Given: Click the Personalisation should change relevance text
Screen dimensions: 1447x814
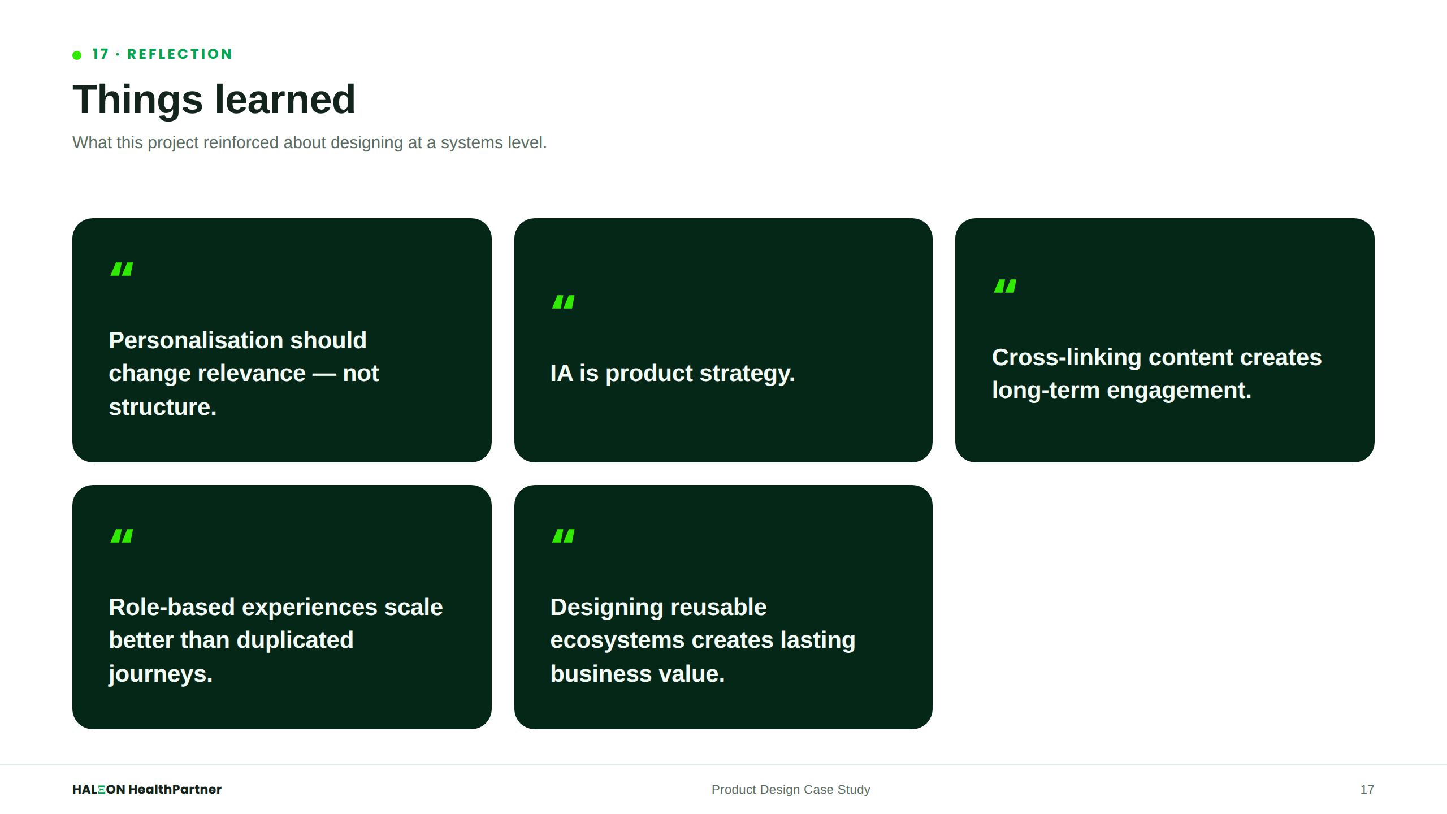Looking at the screenshot, I should (x=244, y=374).
